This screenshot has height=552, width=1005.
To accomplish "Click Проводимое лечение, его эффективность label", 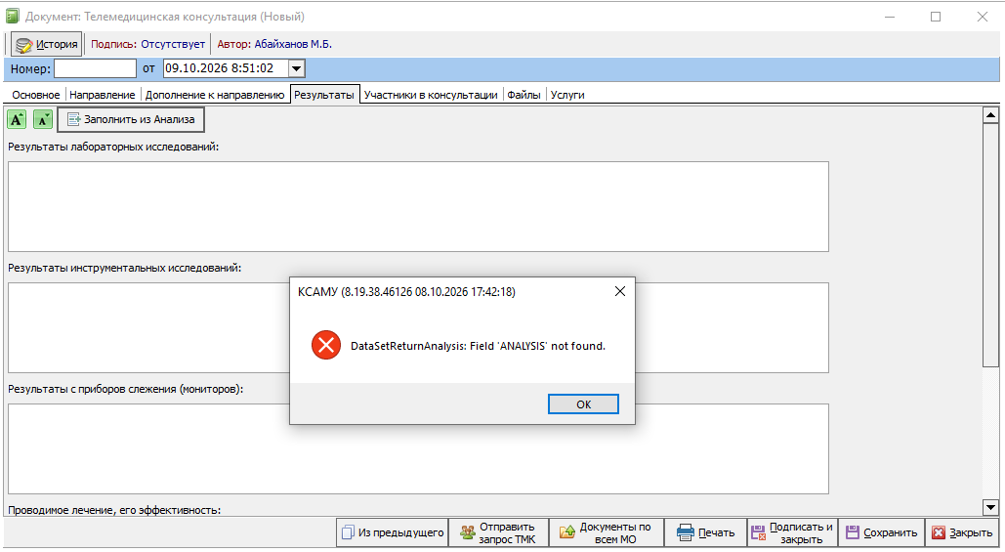I will 114,510.
